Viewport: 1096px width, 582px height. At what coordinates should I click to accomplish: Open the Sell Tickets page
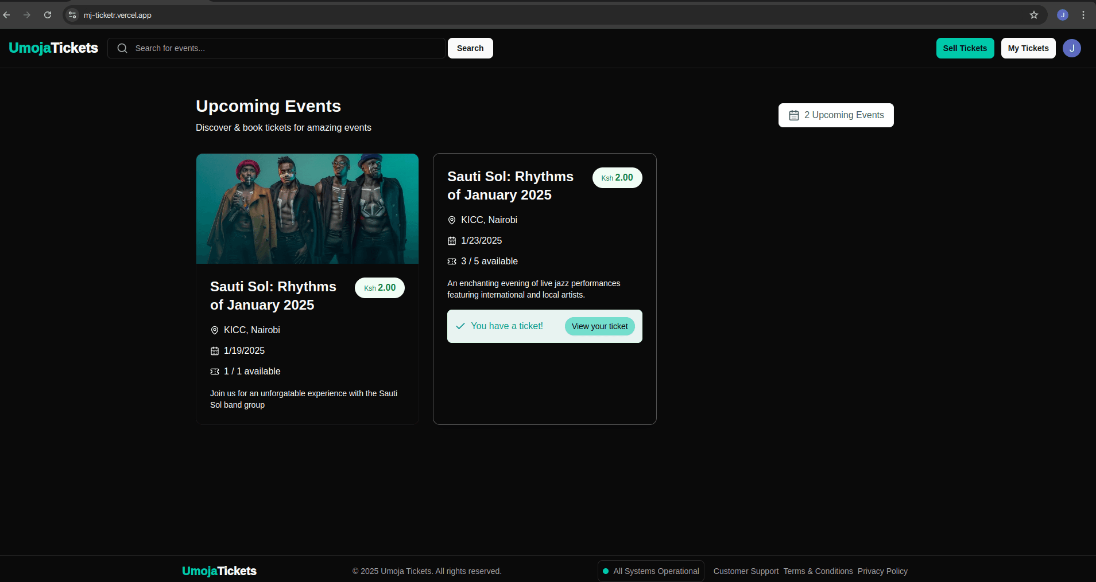point(965,48)
